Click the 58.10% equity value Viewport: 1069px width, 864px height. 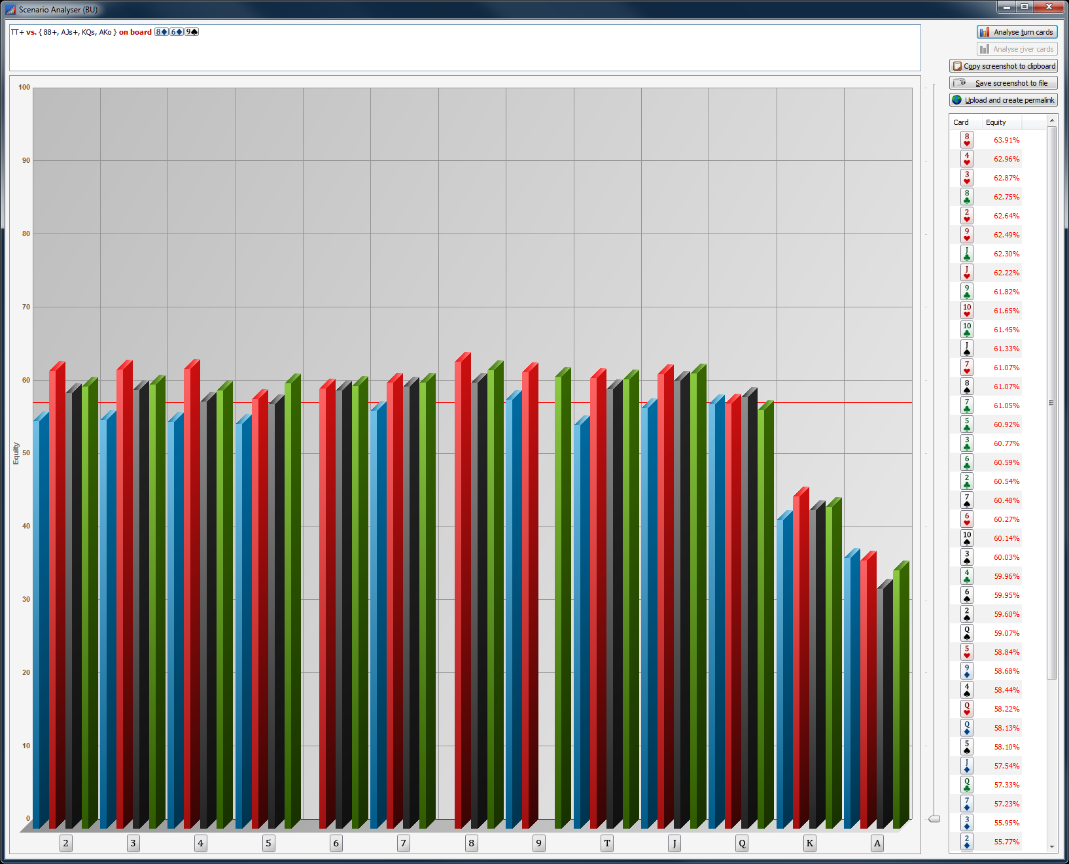(x=1007, y=747)
